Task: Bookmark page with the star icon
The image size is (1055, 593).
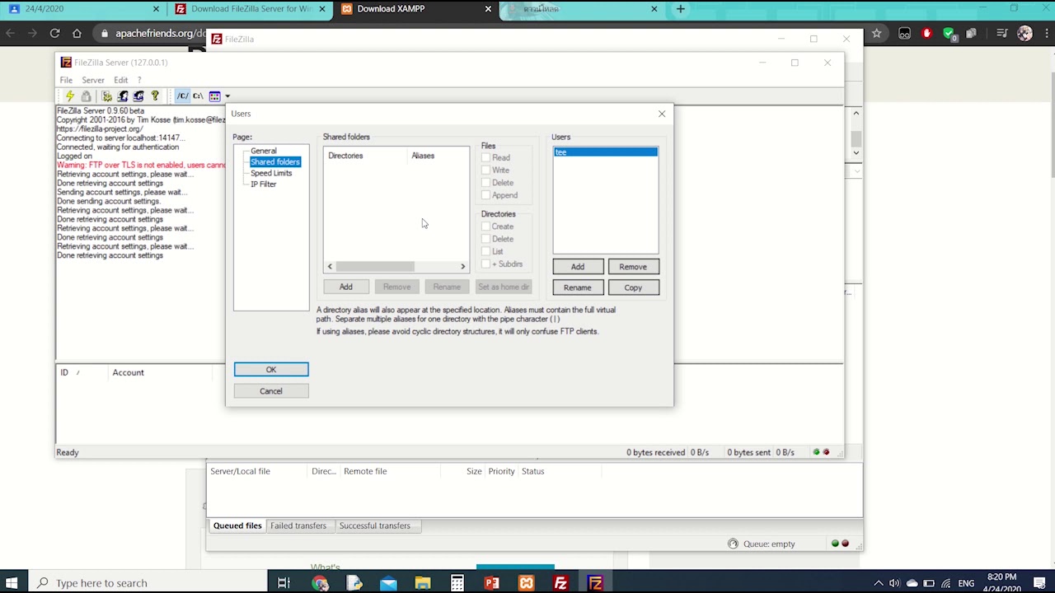Action: 877,33
